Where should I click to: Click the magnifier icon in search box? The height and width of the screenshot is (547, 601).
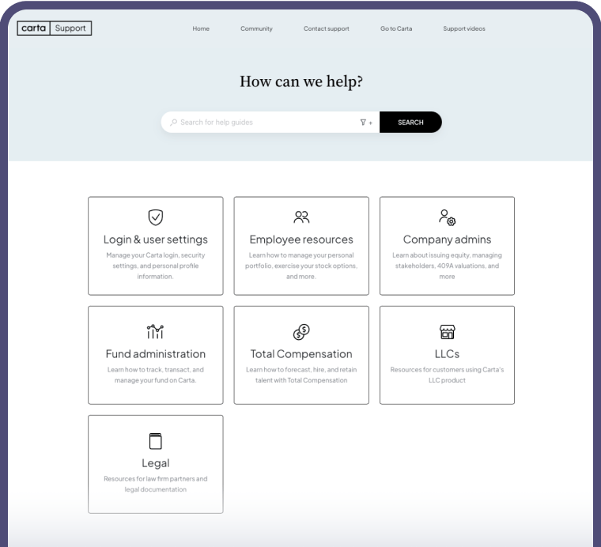(x=174, y=123)
